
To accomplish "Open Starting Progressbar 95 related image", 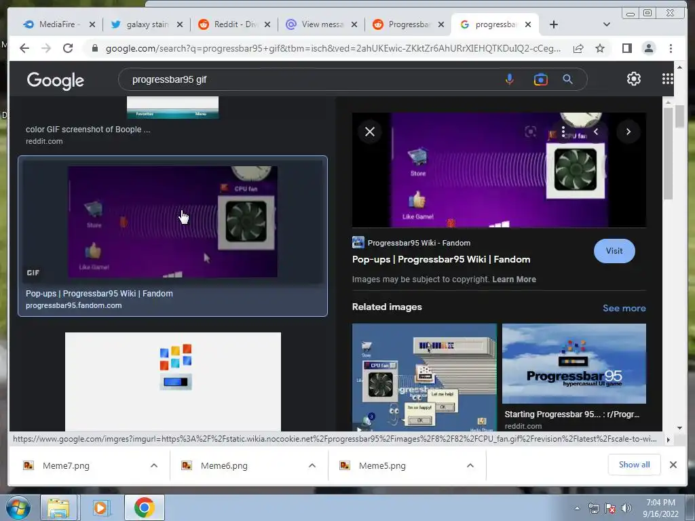I will (574, 364).
